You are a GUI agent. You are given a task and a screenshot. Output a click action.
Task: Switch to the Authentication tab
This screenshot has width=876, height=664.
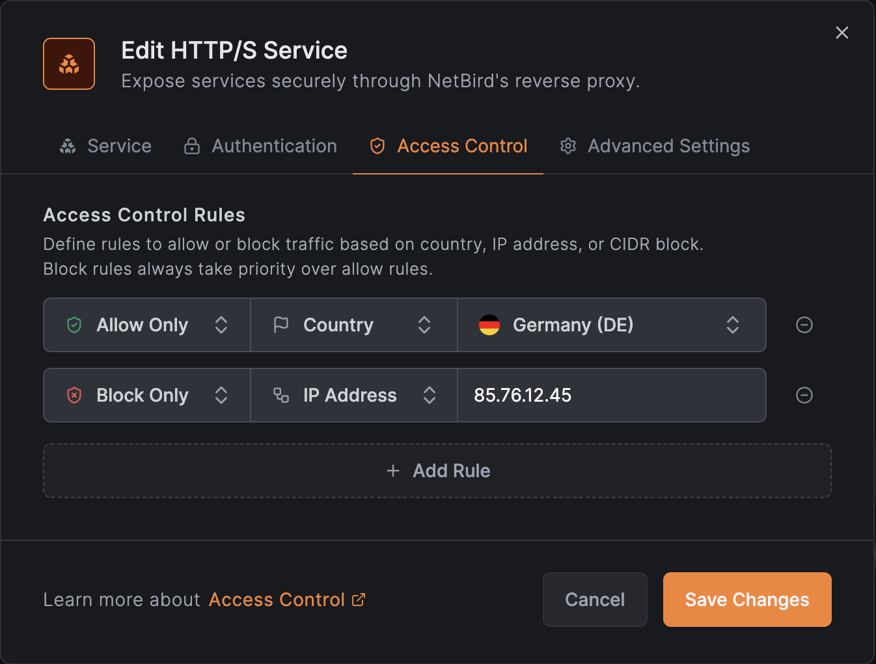pos(260,146)
